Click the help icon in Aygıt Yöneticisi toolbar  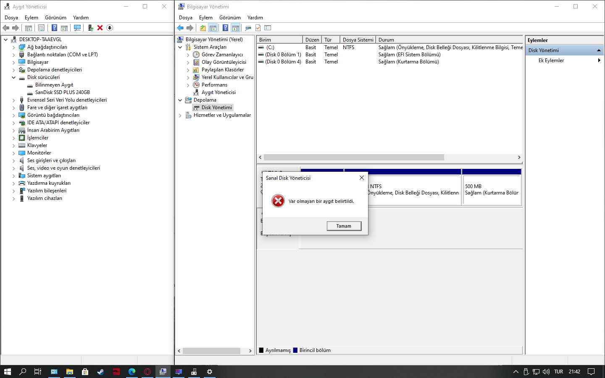point(54,28)
